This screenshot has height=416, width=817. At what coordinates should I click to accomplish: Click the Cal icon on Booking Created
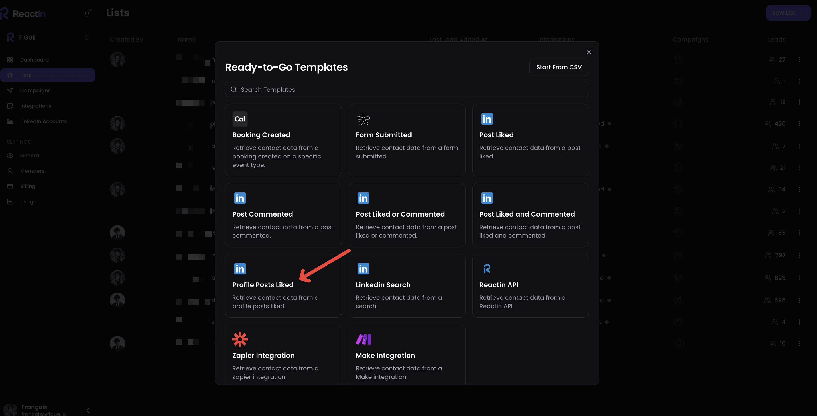click(240, 119)
